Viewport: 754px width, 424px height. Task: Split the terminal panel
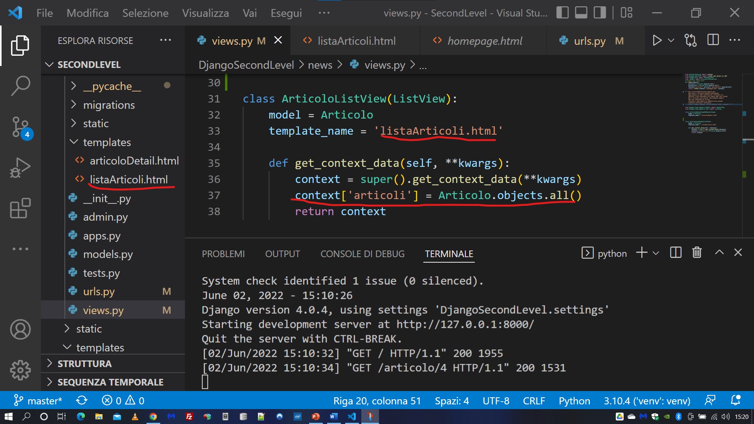point(675,252)
